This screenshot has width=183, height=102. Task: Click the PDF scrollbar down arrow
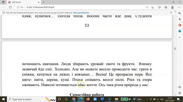(175, 95)
